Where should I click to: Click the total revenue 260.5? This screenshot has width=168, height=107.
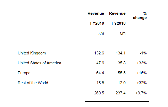[x=99, y=93]
